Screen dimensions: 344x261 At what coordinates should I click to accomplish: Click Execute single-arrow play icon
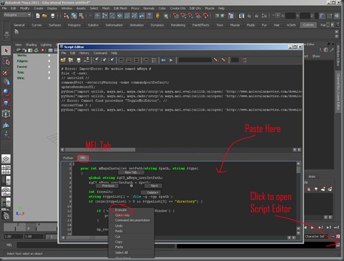171,60
